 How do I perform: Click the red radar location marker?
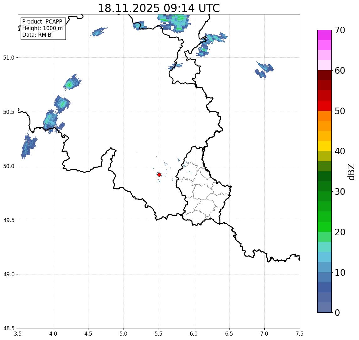pos(159,175)
